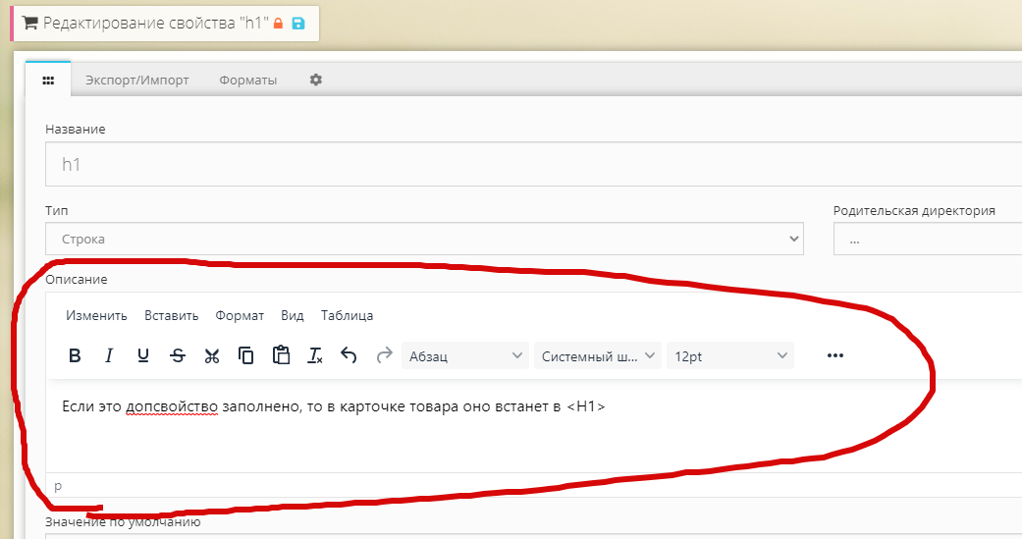Screen dimensions: 1022x539
Task: Switch to the Экспорт/Импорт tab
Action: [136, 81]
